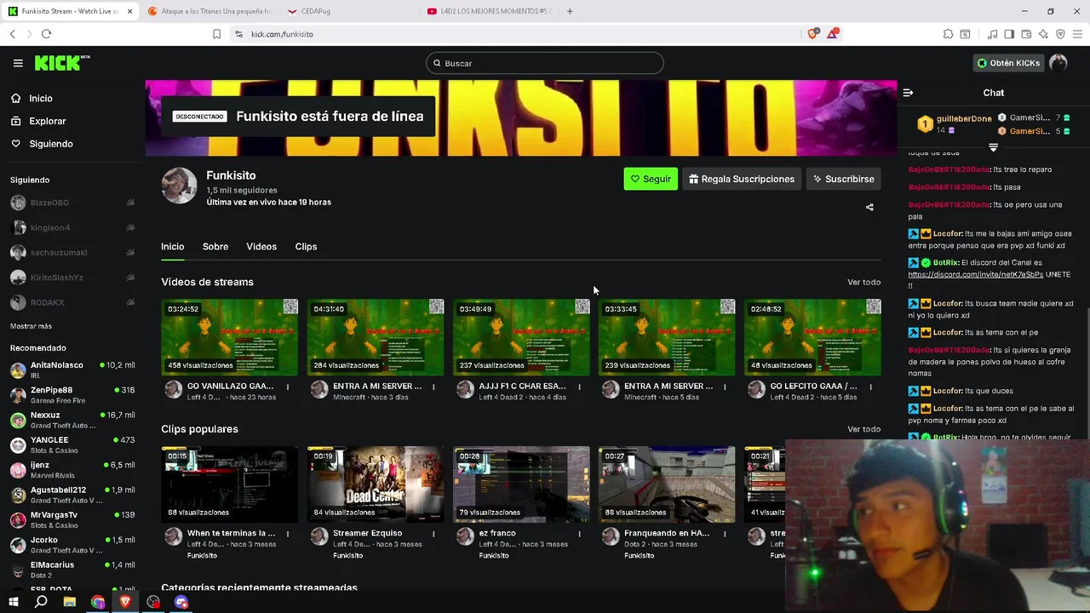Collapse chat with the arrow icon
The height and width of the screenshot is (613, 1090).
908,93
